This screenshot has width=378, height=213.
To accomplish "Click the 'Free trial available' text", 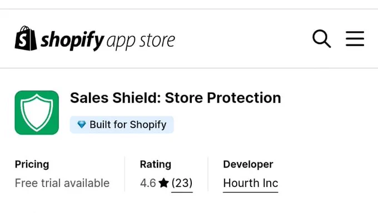I will pos(62,183).
